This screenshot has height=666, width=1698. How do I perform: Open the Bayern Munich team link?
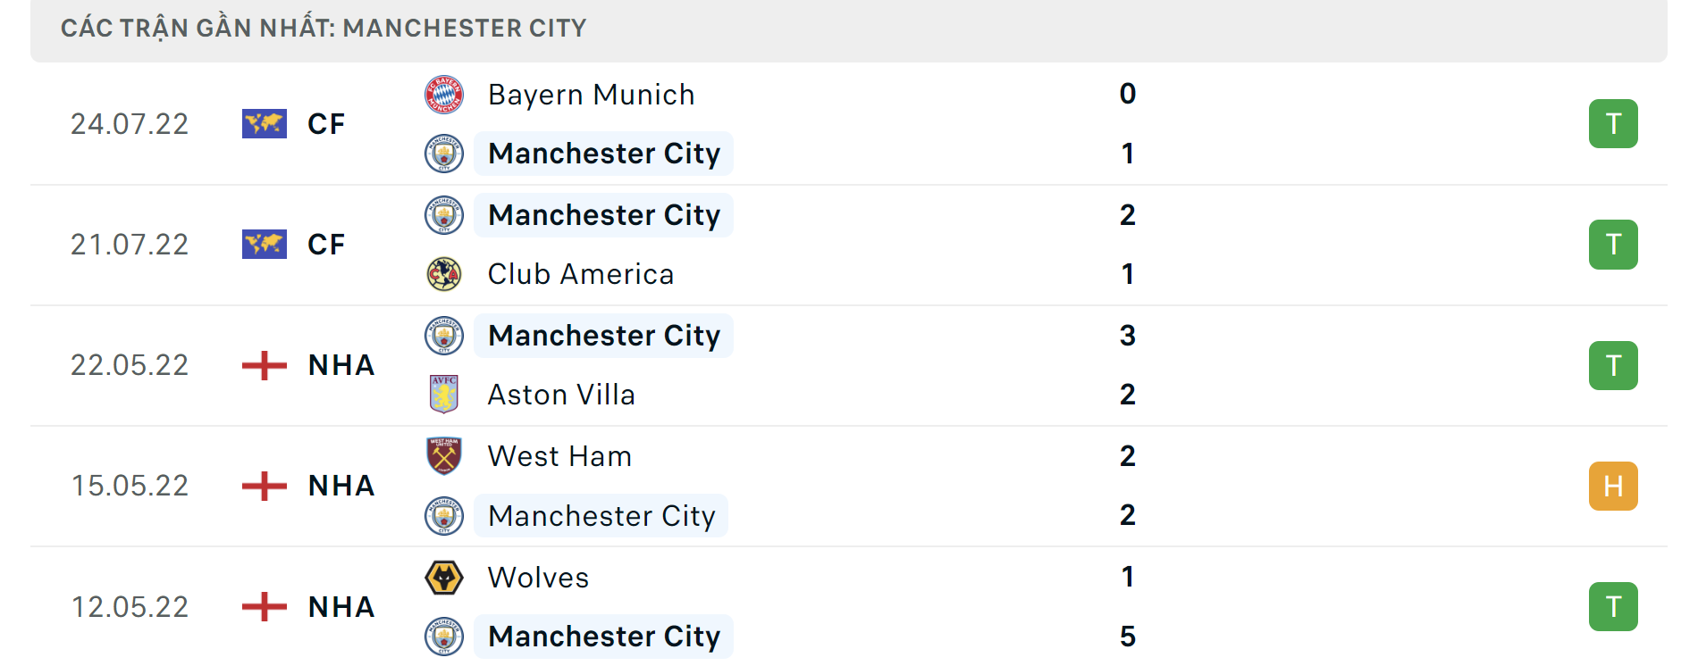pyautogui.click(x=591, y=95)
